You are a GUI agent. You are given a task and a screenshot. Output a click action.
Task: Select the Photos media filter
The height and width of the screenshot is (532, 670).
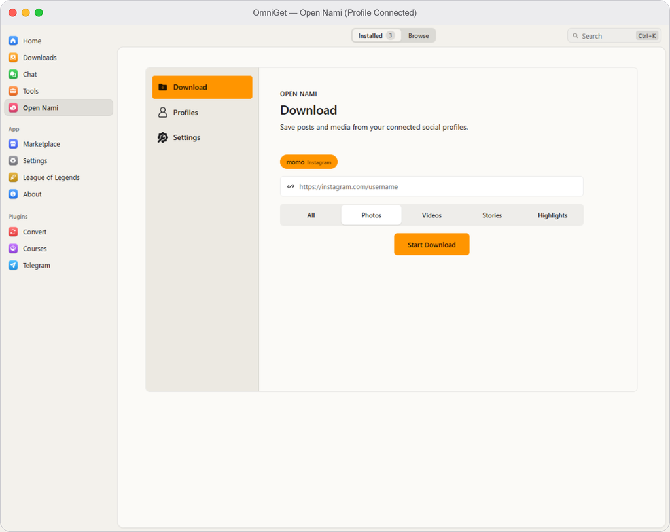click(x=372, y=215)
